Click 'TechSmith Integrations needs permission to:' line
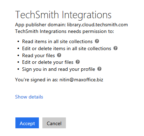This screenshot has height=136, width=144. point(64,32)
